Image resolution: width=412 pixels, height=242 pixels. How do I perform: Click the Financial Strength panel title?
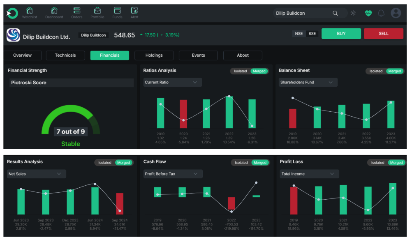click(x=27, y=70)
